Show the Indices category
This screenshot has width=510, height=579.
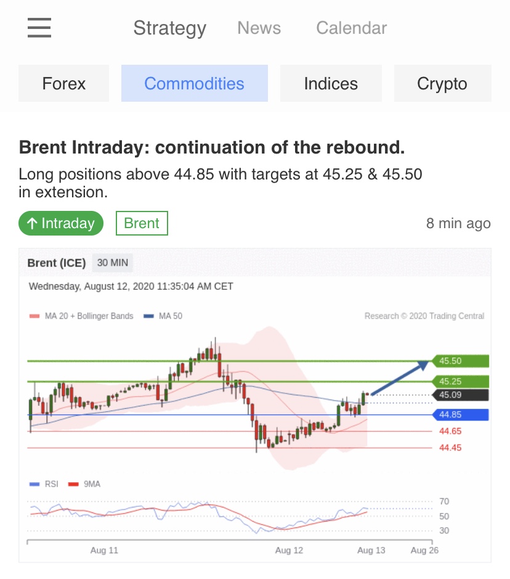331,83
